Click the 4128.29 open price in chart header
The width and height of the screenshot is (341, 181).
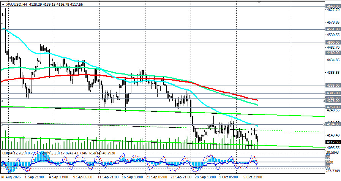coord(35,4)
